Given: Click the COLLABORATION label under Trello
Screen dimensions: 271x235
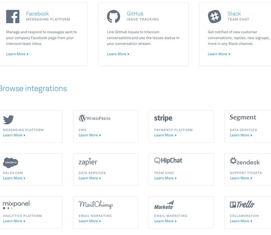Looking at the screenshot, I should click(x=244, y=216).
